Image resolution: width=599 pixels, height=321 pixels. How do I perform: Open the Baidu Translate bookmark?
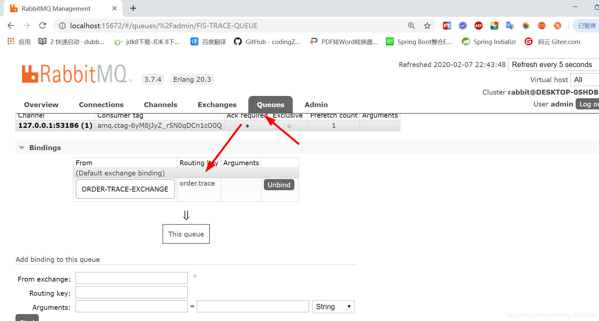pyautogui.click(x=208, y=42)
